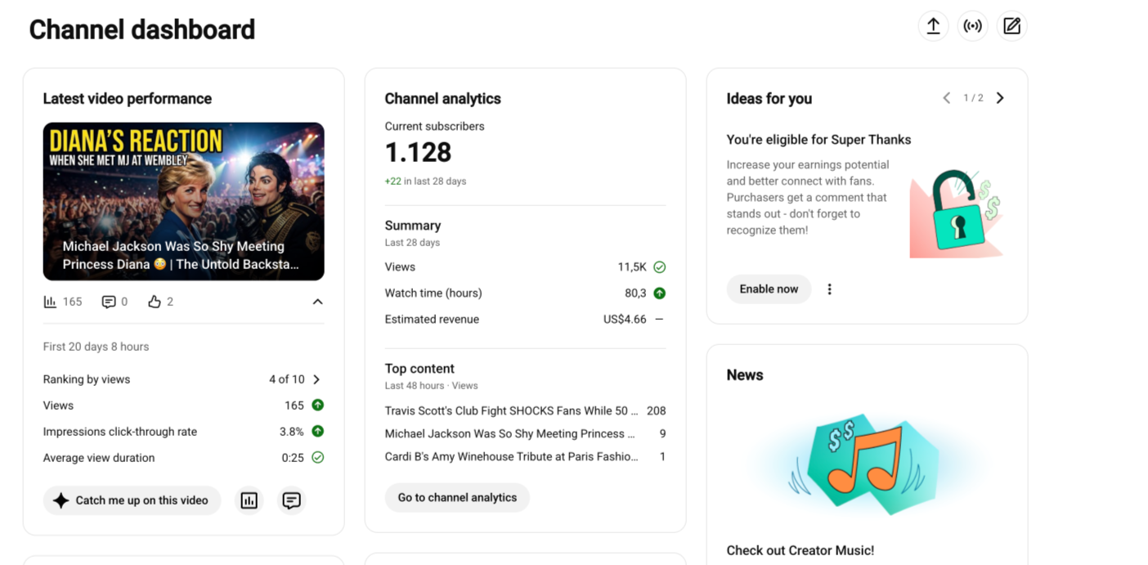Go to next idea card arrow

(1000, 98)
